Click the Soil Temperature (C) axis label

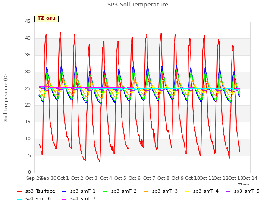coord(6,98)
